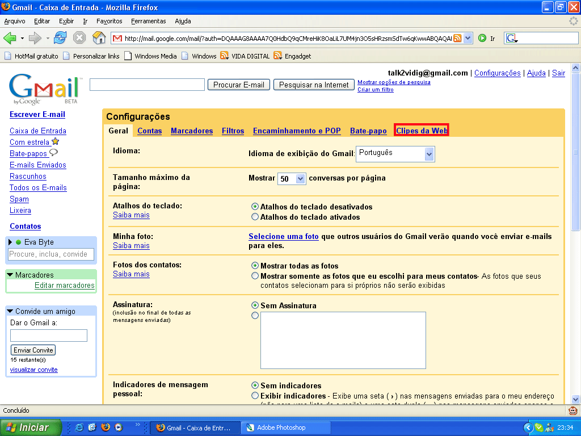Viewport: 581px width, 436px height.
Task: Collapse the Convide um amigo section
Action: click(x=10, y=311)
